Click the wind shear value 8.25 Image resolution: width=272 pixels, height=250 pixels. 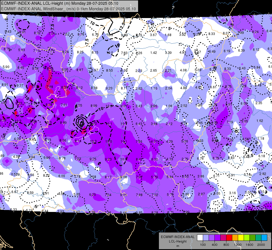(80, 52)
